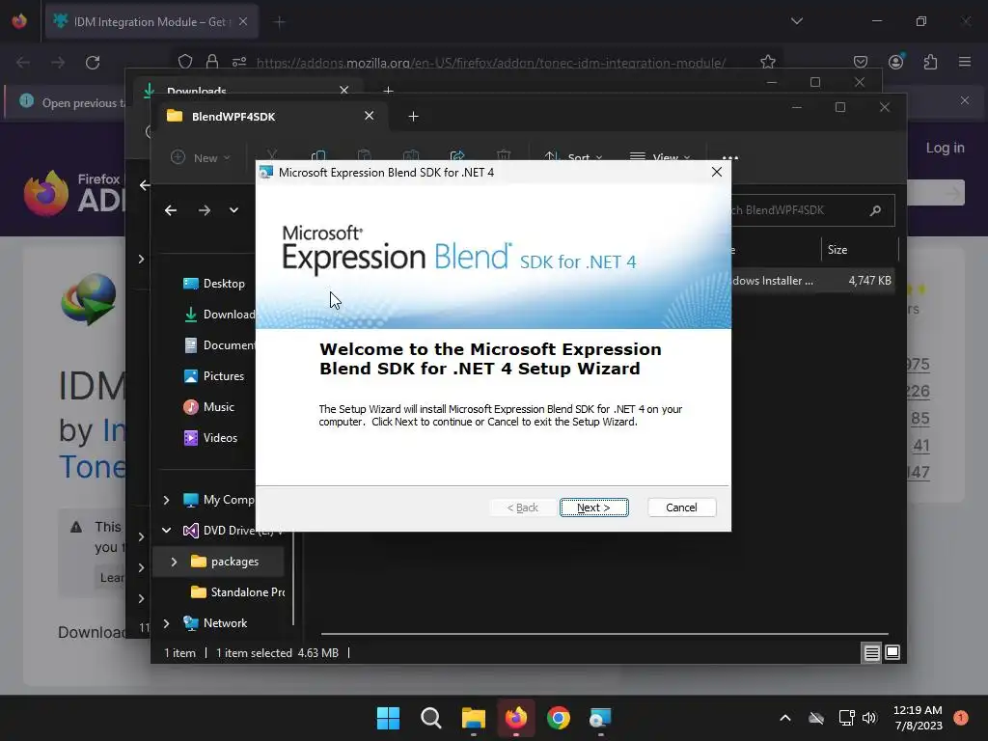This screenshot has height=741, width=988.
Task: Collapse the DVD Drive tree node
Action: (166, 531)
